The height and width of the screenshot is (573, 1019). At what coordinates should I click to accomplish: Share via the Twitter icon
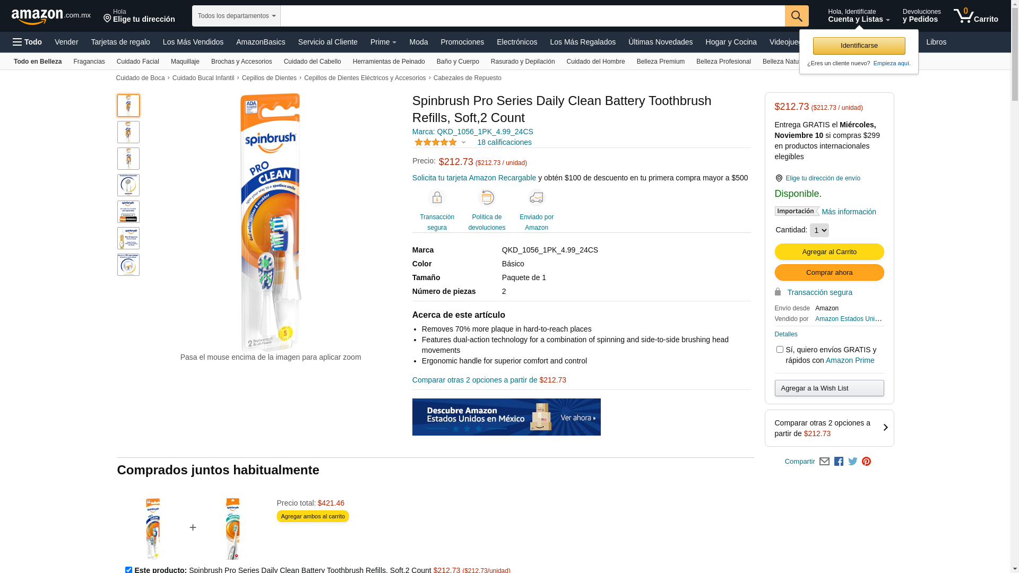[852, 462]
